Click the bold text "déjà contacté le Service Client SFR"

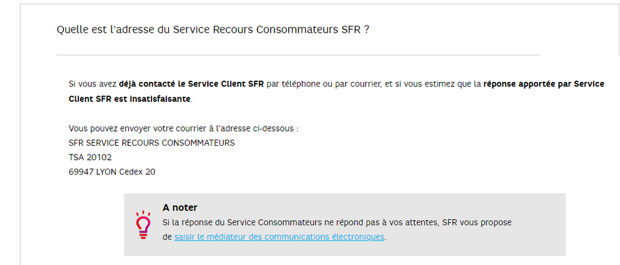coord(192,84)
